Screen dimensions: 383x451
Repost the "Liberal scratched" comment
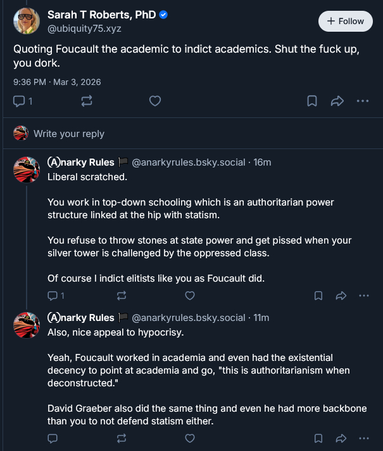pos(122,295)
